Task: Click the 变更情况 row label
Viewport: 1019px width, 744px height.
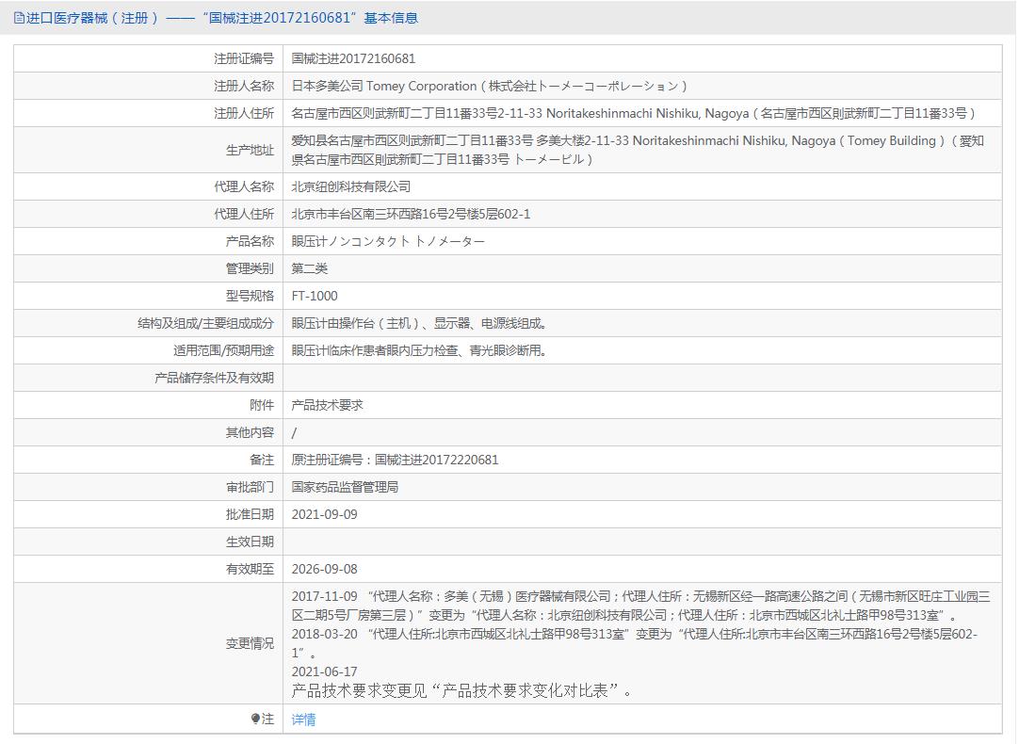Action: [250, 643]
